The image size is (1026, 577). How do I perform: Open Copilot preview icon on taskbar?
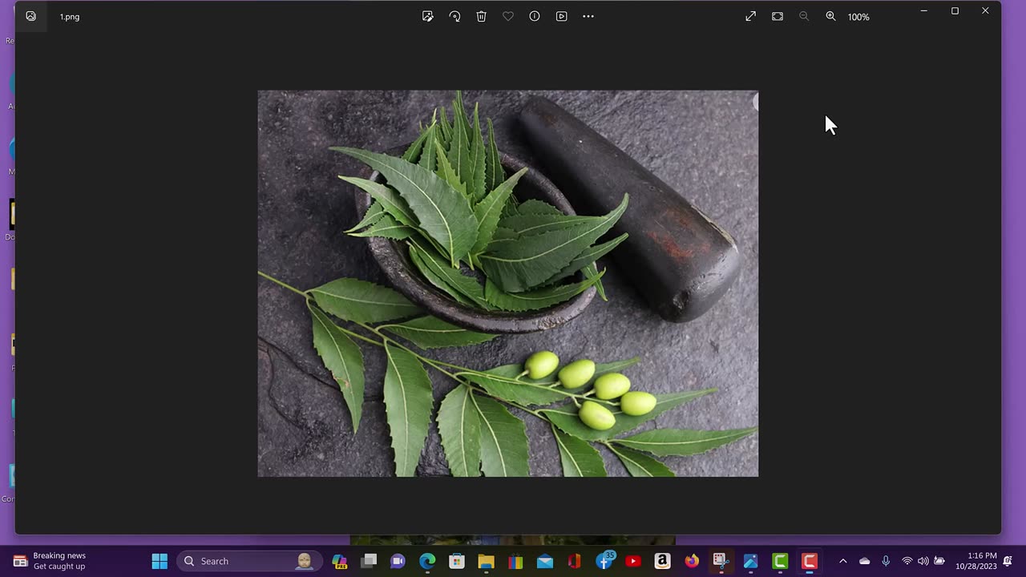pyautogui.click(x=339, y=561)
